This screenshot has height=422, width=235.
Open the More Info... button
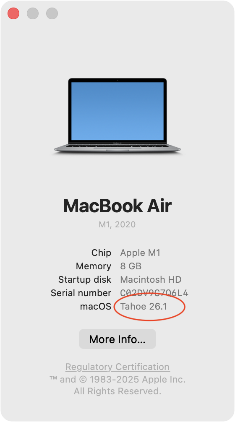[x=117, y=339]
